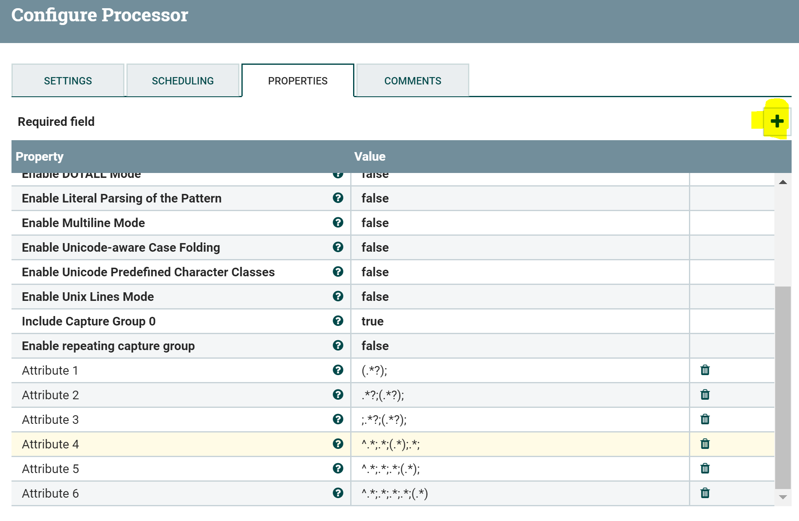Image resolution: width=799 pixels, height=521 pixels.
Task: Click trash icon for Attribute 5
Action: [x=705, y=469]
